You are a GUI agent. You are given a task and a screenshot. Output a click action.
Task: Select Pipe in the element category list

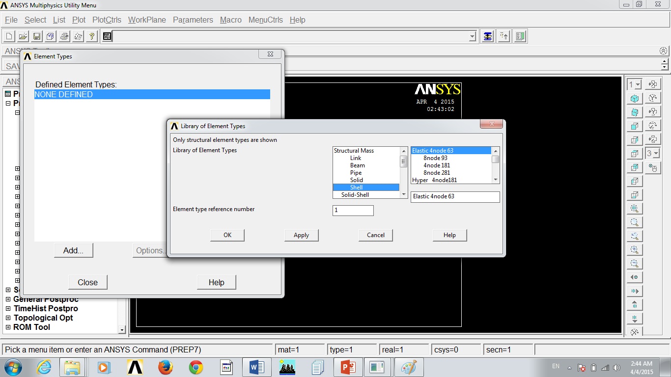click(366, 173)
